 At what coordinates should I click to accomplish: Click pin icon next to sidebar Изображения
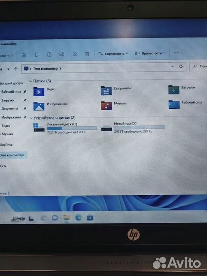(25, 117)
